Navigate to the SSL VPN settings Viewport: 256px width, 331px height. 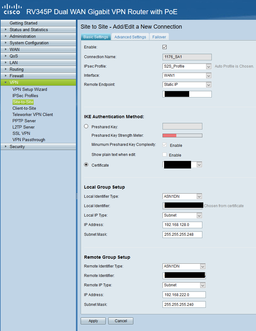click(x=21, y=133)
